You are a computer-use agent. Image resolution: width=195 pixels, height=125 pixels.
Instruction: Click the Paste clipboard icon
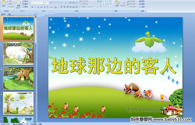[4, 3]
